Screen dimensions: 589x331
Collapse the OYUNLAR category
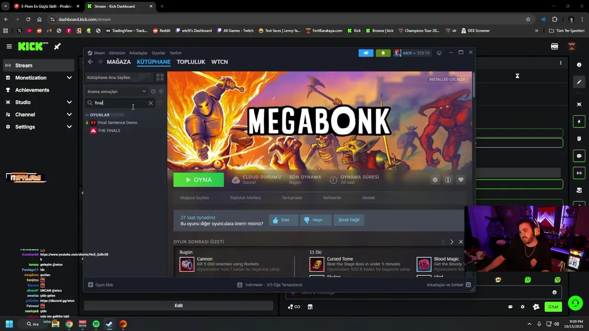tap(87, 115)
